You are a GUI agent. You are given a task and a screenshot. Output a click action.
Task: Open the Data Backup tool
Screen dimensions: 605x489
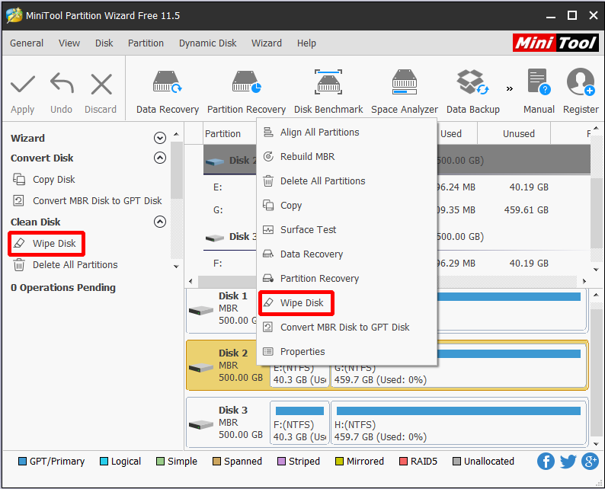pos(472,92)
